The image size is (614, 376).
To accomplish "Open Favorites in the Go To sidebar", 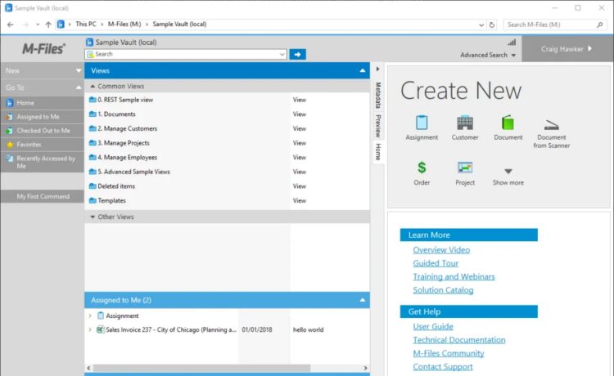I will point(29,145).
